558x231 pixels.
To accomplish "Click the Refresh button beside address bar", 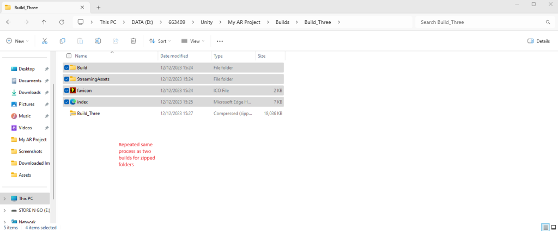I will 62,22.
